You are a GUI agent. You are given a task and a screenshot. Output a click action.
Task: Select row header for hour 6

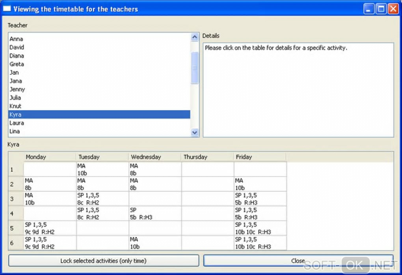point(16,243)
